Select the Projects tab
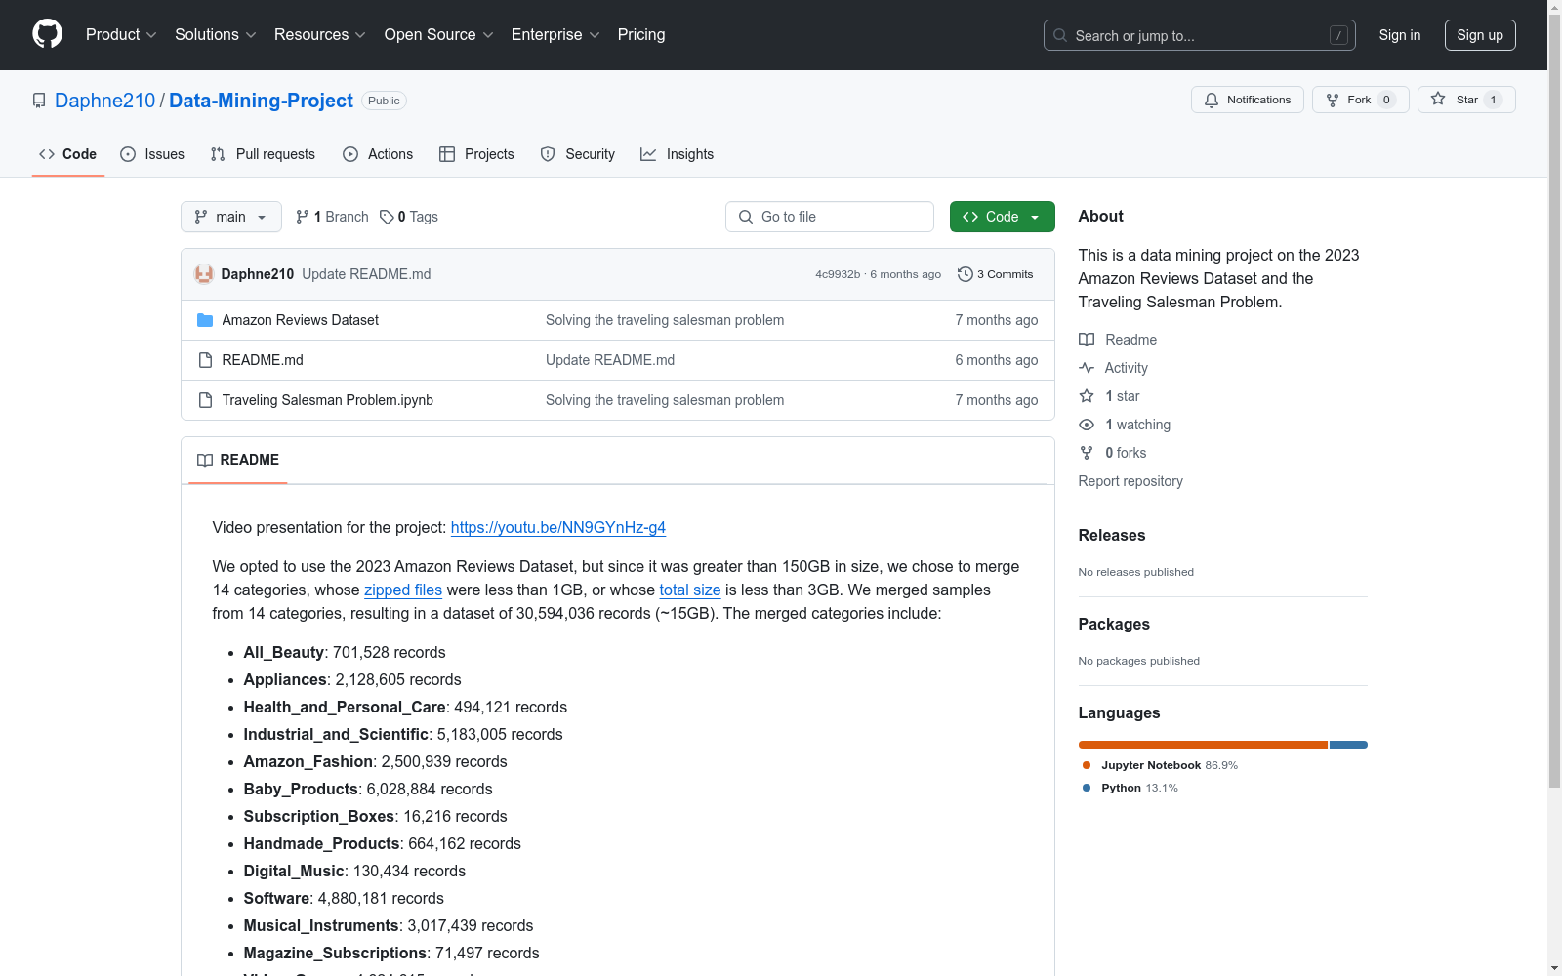The height and width of the screenshot is (976, 1562). tap(476, 154)
